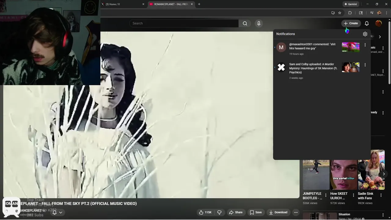The width and height of the screenshot is (391, 220).
Task: Click the maxashton3301 channel avatar
Action: pos(281,47)
